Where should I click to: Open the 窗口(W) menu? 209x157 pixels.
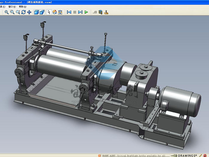12,7
